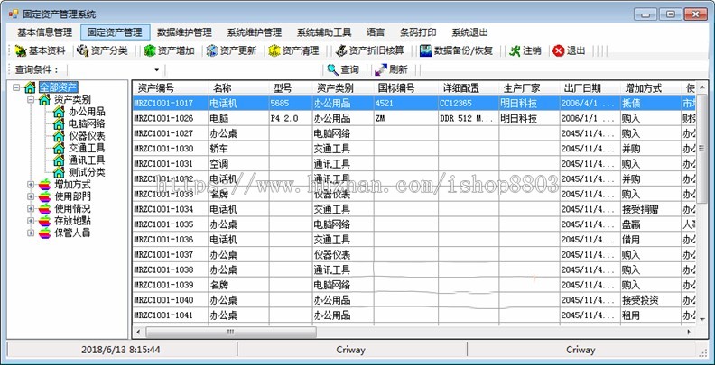
Task: Open the 条码打印 menu
Action: coord(418,32)
